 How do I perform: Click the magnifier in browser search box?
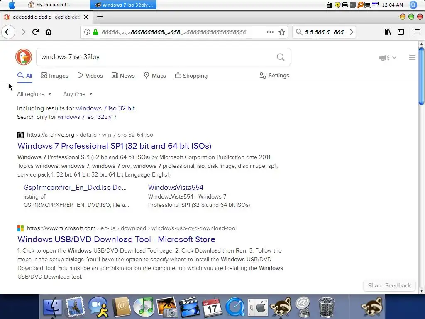[x=299, y=32]
